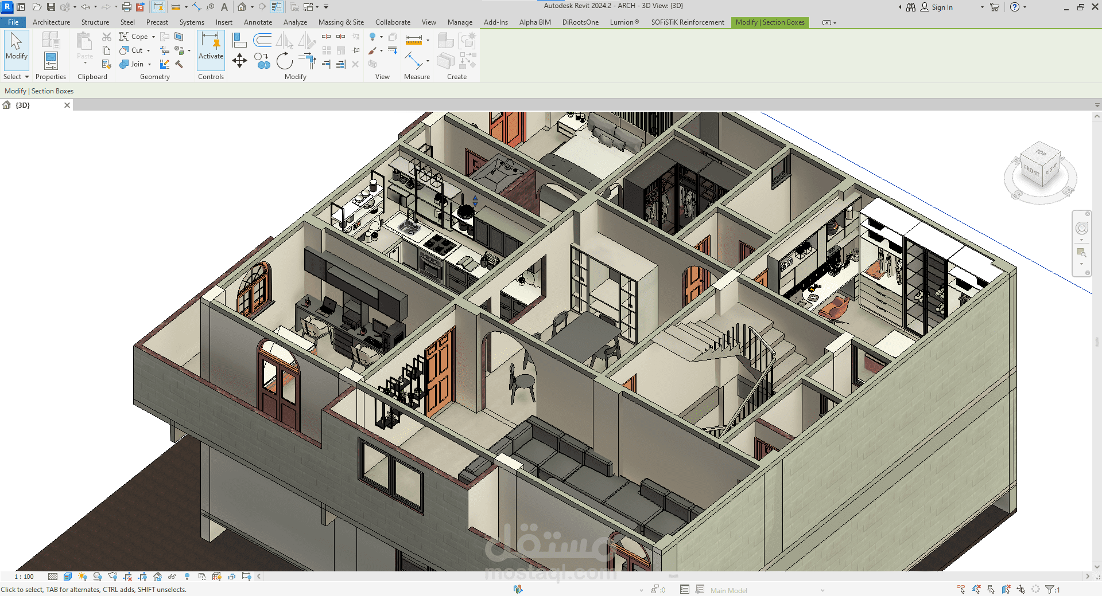Select the Rotate tool

click(285, 61)
